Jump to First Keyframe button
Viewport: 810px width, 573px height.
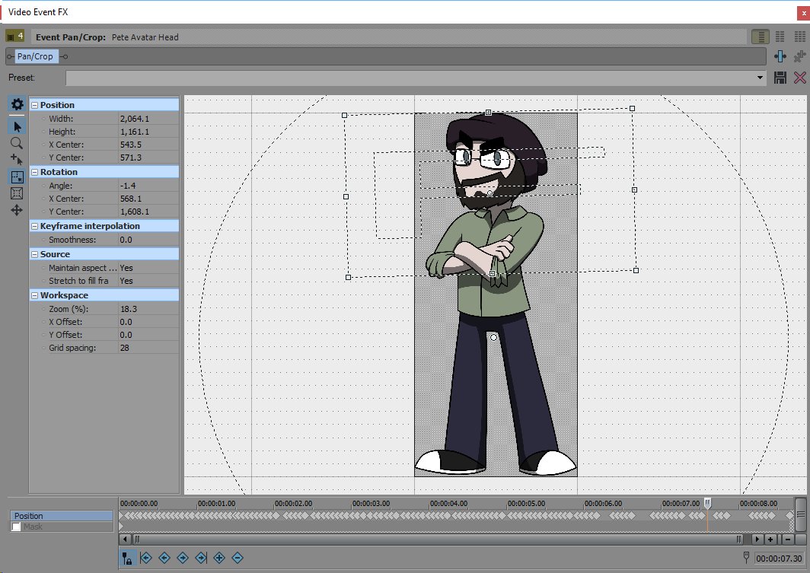click(x=146, y=558)
